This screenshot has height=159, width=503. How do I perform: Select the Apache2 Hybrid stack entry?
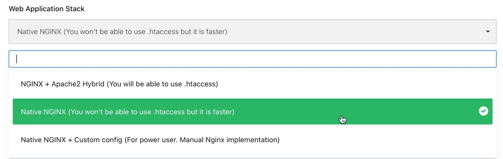click(x=119, y=84)
